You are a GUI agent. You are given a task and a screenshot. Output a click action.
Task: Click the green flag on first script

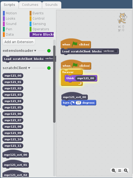click(x=75, y=44)
